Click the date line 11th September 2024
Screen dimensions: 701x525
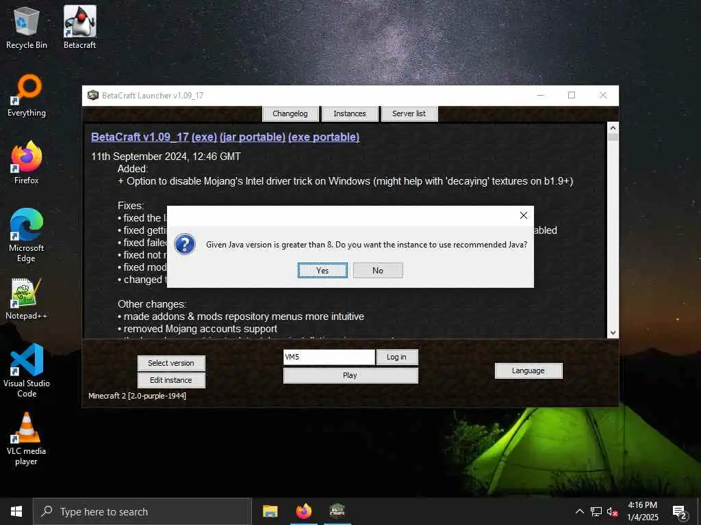pyautogui.click(x=166, y=157)
